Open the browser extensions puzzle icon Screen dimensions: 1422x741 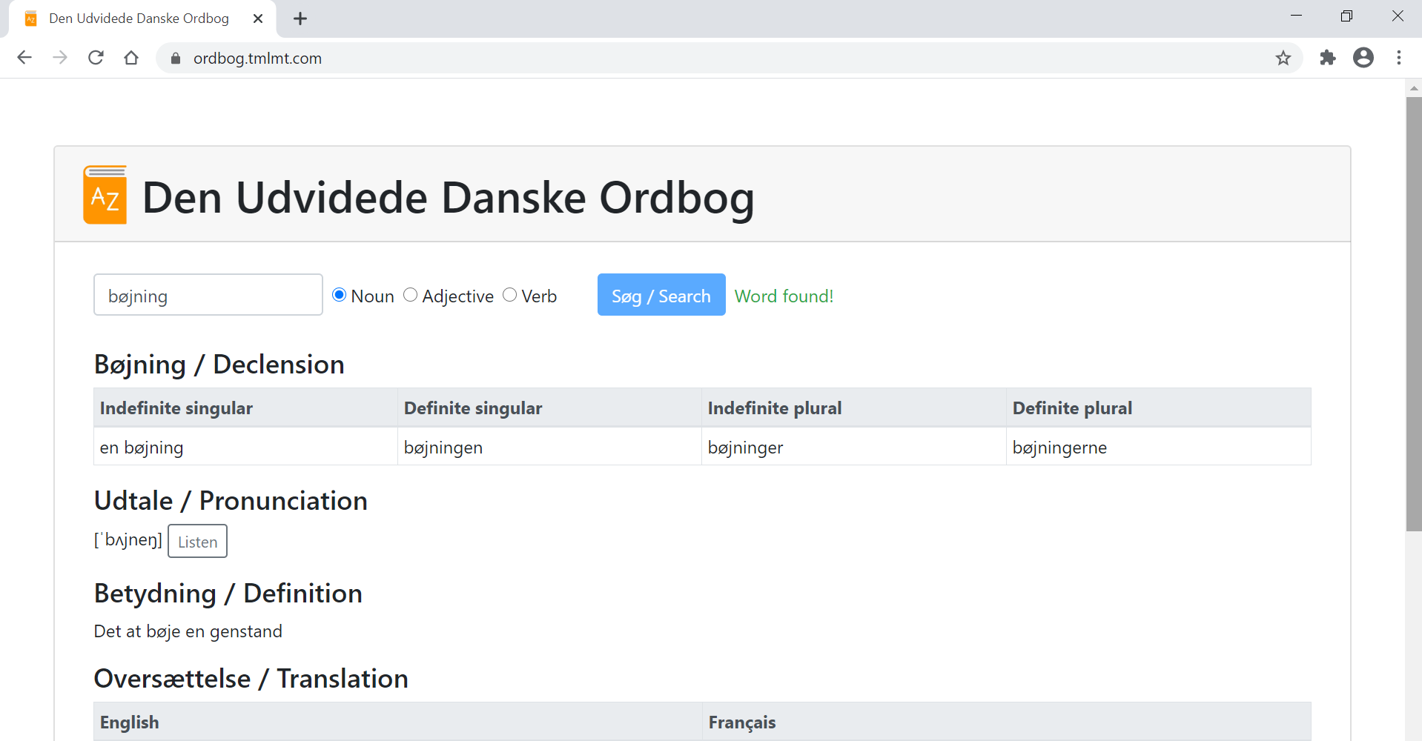[x=1327, y=58]
